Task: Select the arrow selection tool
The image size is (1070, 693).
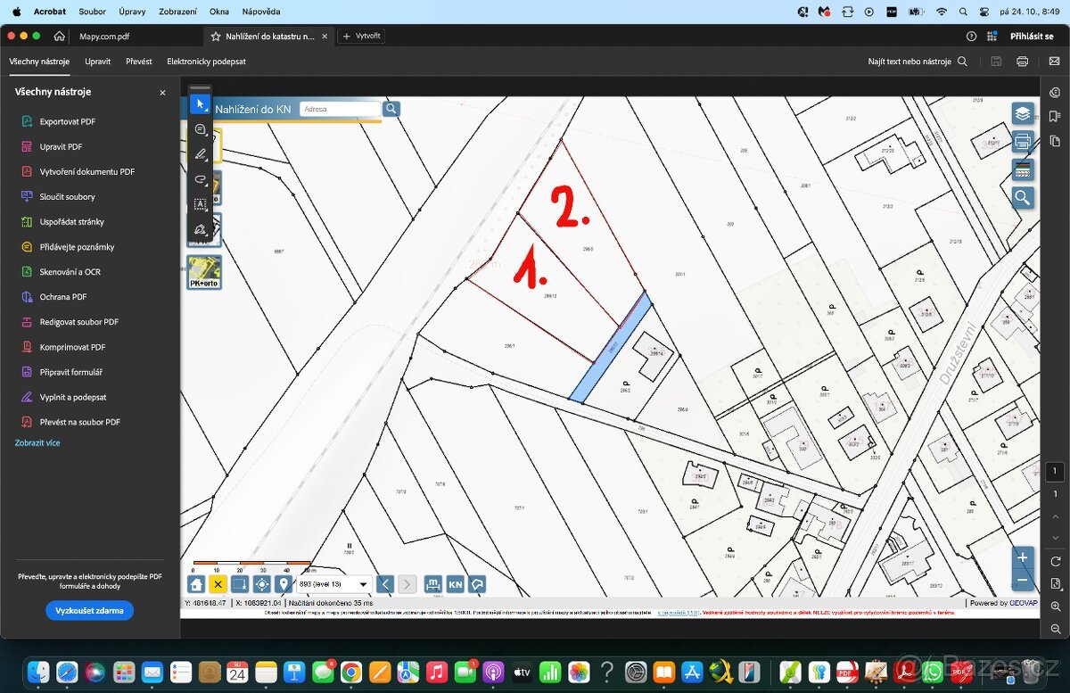Action: pyautogui.click(x=201, y=104)
